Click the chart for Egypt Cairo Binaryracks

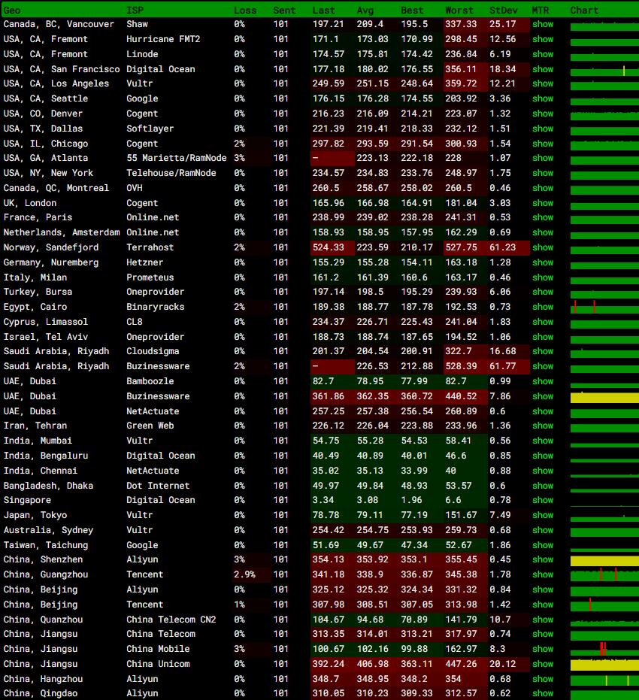(x=604, y=308)
